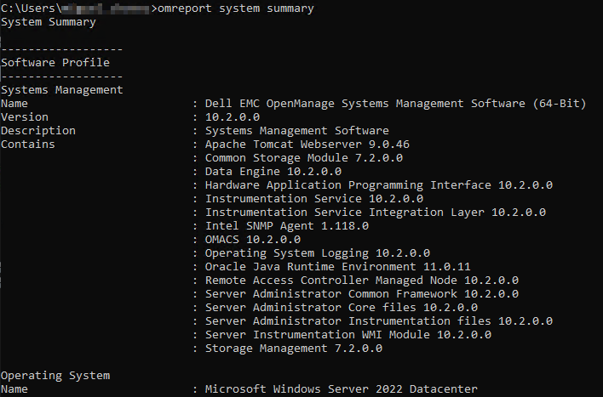Click Microsoft Windows Server 2022 Datacenter text
This screenshot has height=397, width=603.
[342, 388]
